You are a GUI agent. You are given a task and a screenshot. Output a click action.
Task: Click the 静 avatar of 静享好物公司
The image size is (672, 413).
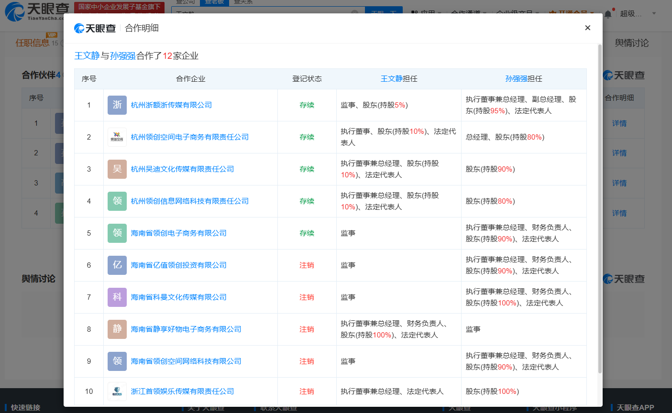[x=117, y=329]
